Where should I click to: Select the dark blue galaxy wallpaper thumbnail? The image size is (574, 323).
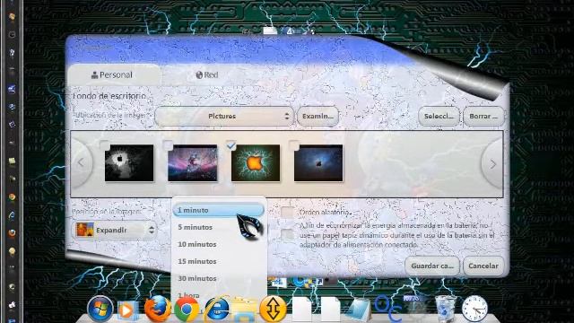tap(318, 163)
